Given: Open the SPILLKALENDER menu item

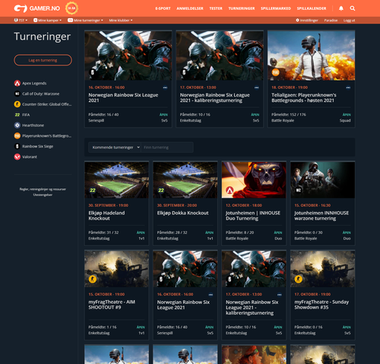Looking at the screenshot, I should coord(312,8).
